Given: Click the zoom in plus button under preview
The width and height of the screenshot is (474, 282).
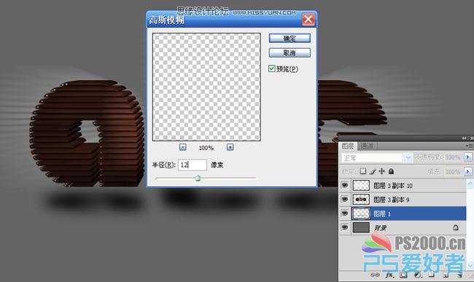Looking at the screenshot, I should click(230, 147).
